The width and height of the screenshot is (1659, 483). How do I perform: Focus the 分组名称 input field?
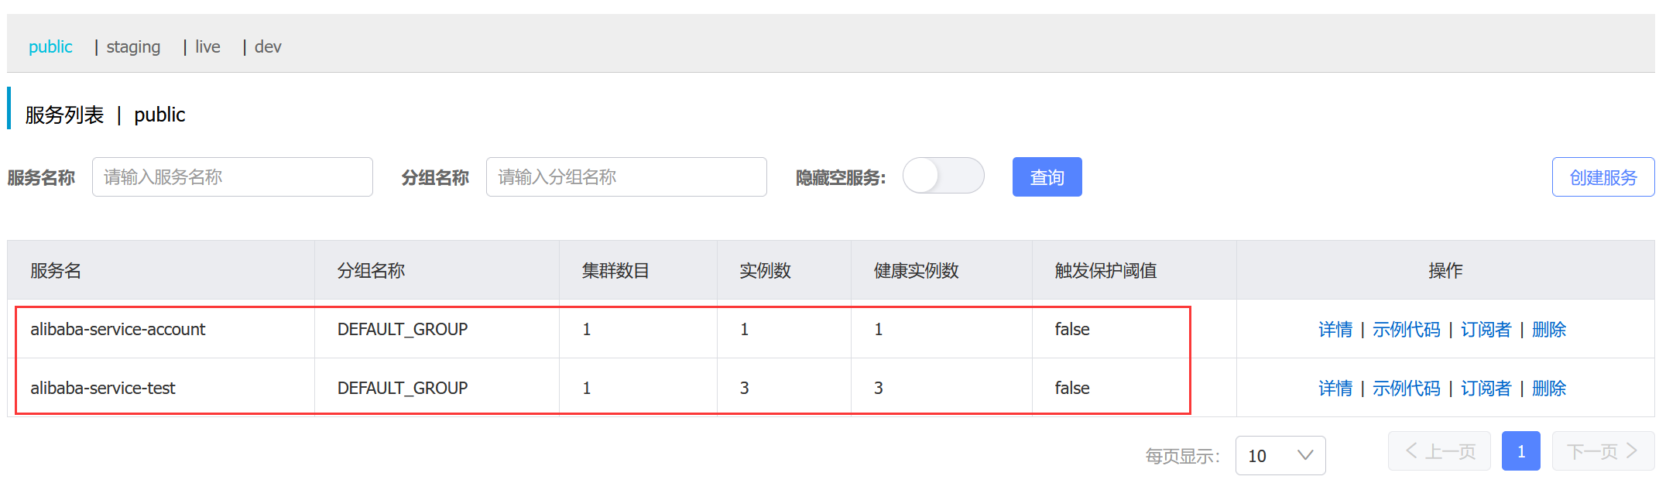[x=626, y=177]
